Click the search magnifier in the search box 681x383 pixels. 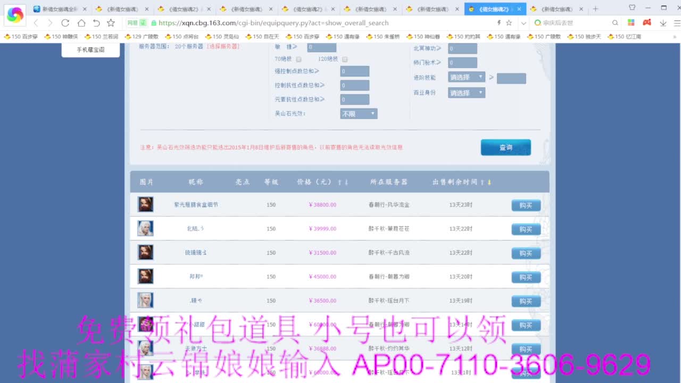pos(614,23)
